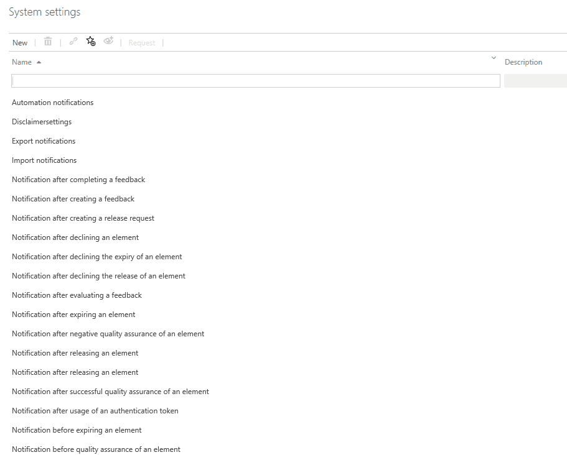Open Automation notifications
This screenshot has width=567, height=455.
[x=53, y=103]
